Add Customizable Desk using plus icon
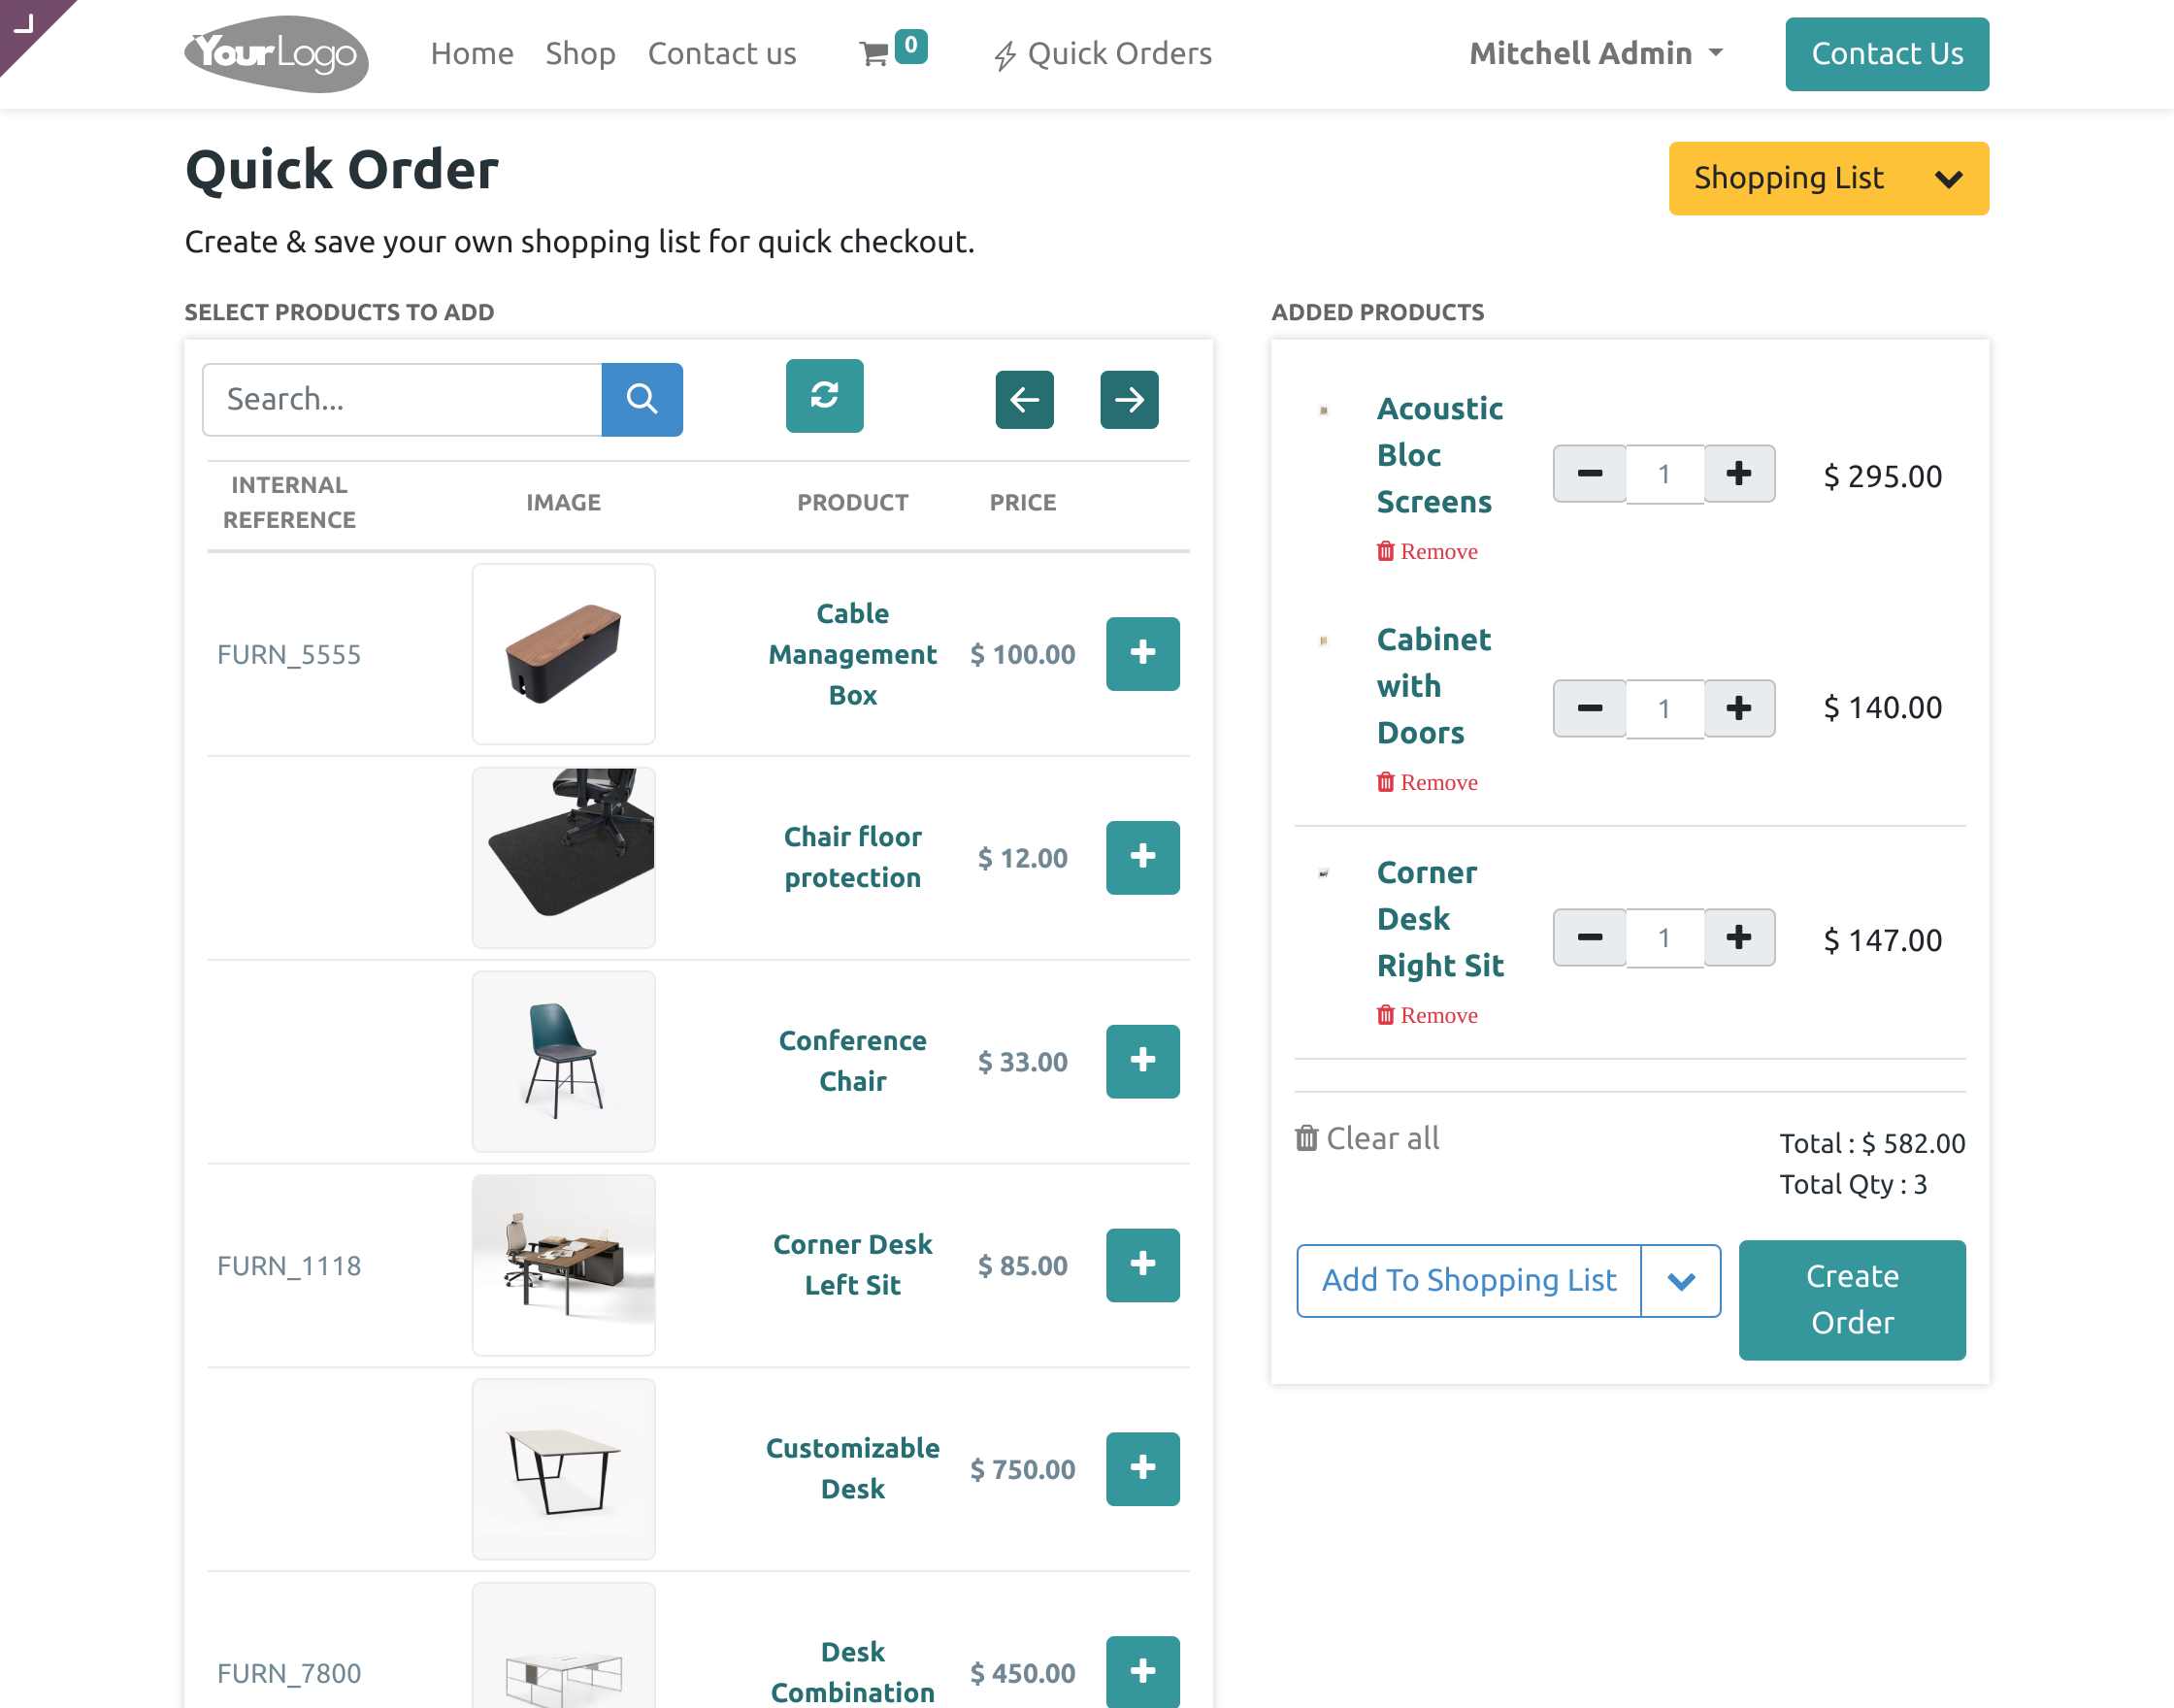Image resolution: width=2174 pixels, height=1708 pixels. pyautogui.click(x=1143, y=1468)
